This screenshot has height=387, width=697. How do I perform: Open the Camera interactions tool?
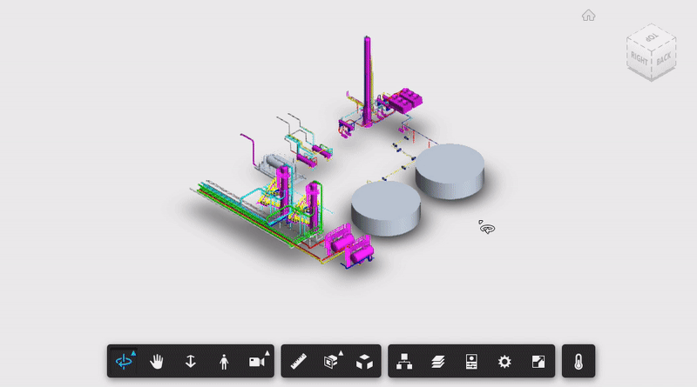click(x=256, y=362)
